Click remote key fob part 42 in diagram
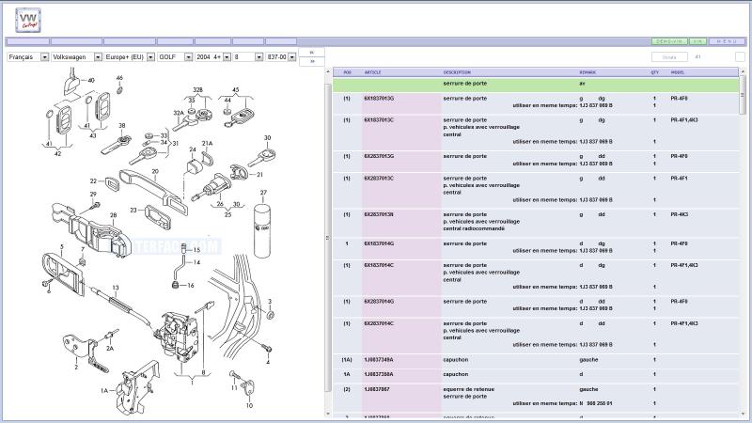The image size is (752, 423). 63,118
